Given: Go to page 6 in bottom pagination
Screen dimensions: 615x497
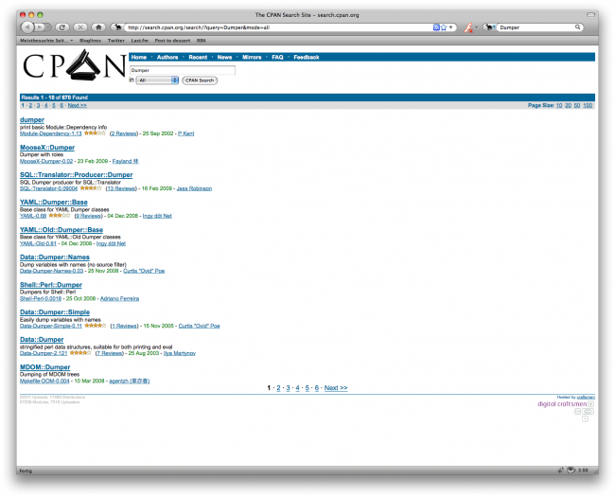Looking at the screenshot, I should 317,388.
